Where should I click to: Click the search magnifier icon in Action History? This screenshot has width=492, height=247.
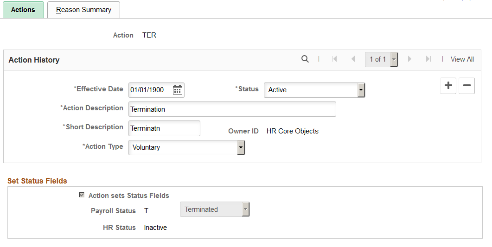[x=305, y=59]
